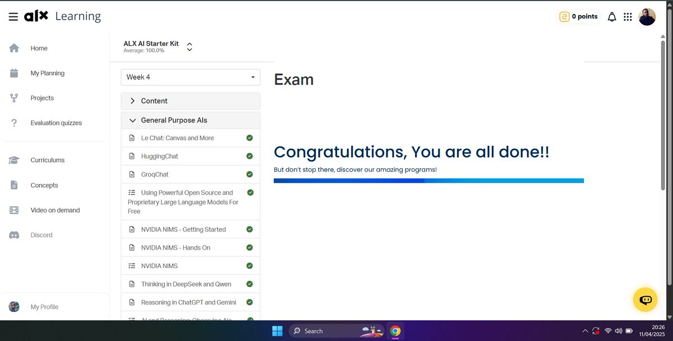
Task: Open Projects in the sidebar
Action: click(x=42, y=98)
